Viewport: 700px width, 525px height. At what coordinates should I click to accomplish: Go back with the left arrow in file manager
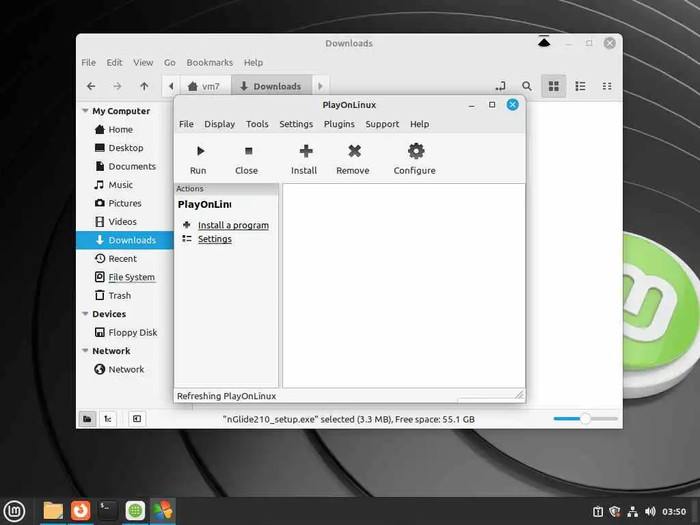click(x=91, y=86)
